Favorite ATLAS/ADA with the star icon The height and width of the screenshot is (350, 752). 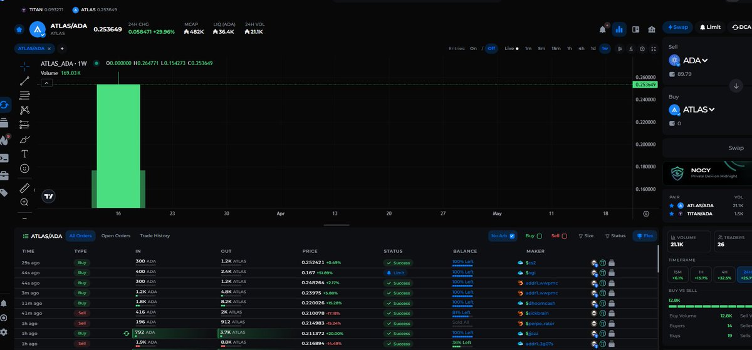pos(19,29)
